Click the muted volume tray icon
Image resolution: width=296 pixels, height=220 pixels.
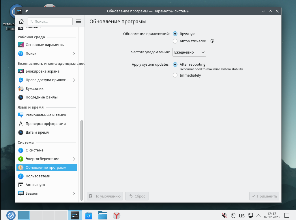[x=224, y=215]
